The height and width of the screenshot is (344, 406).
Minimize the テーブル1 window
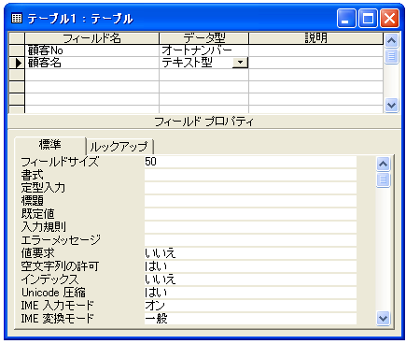point(346,19)
